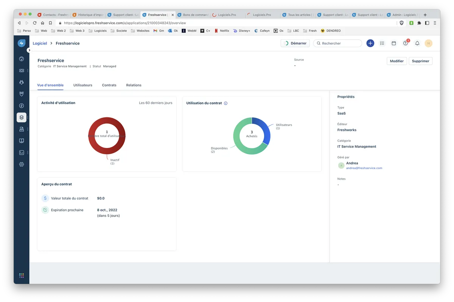
Task: Open the Admin gear icon in sidebar
Action: (x=22, y=164)
